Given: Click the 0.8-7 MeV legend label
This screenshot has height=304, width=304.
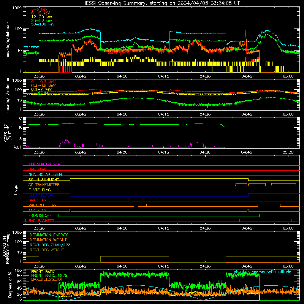Looking at the screenshot, I should (41, 89).
